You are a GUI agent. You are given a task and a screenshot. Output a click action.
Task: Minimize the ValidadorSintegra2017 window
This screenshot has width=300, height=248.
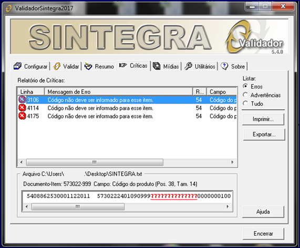point(252,6)
